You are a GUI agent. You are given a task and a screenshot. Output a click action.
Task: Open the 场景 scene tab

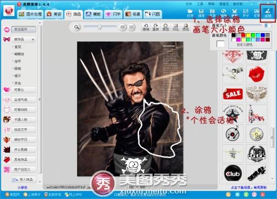coord(133,14)
